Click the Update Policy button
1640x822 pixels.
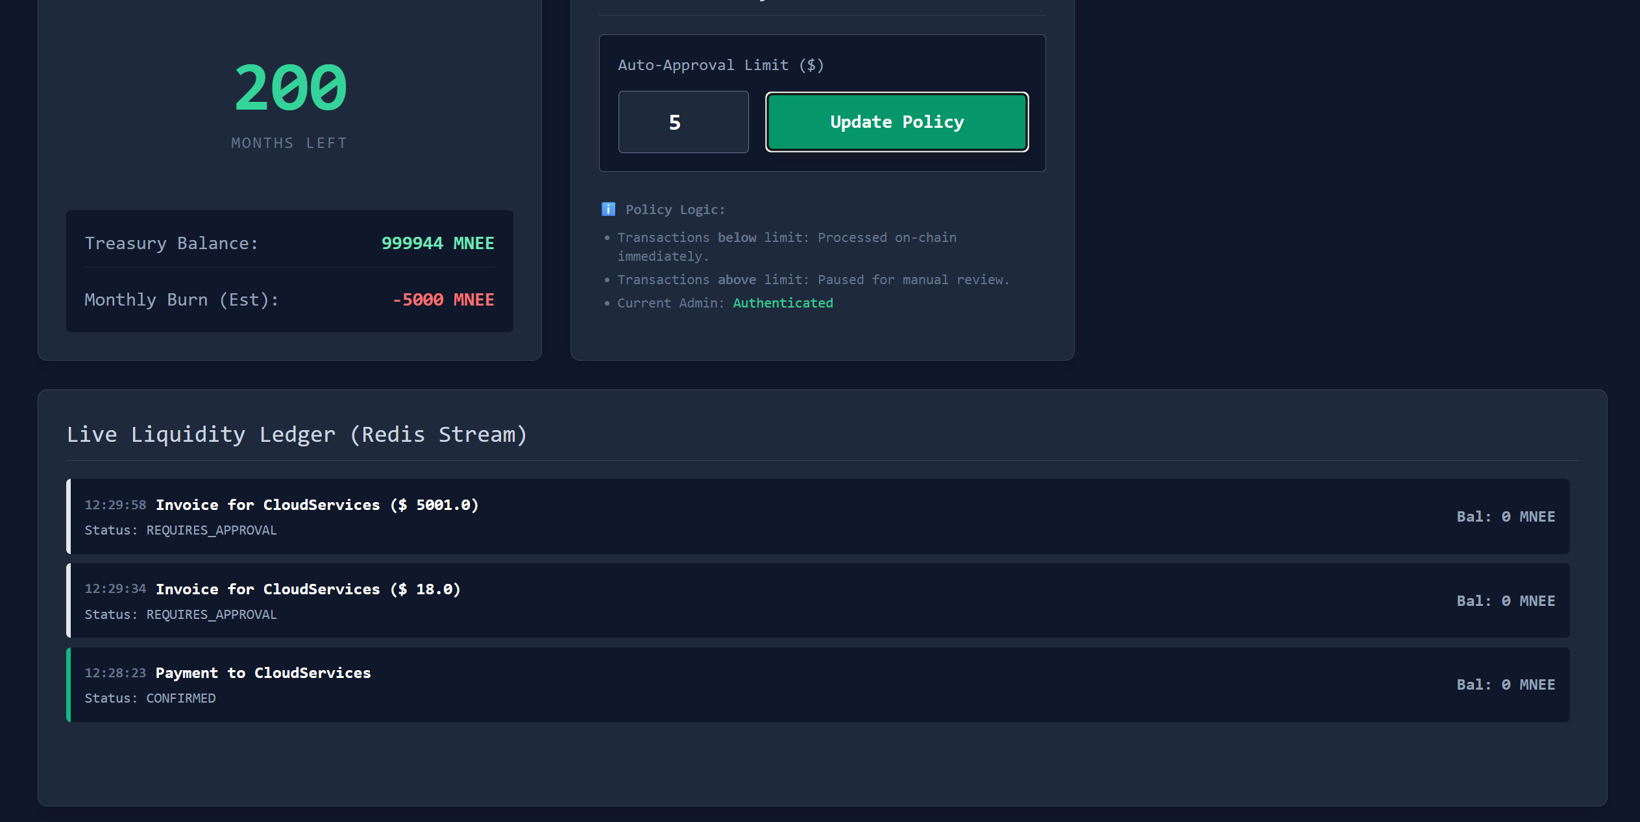pyautogui.click(x=896, y=122)
